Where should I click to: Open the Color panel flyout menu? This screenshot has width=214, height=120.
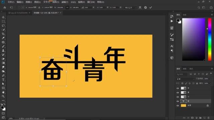(212, 15)
